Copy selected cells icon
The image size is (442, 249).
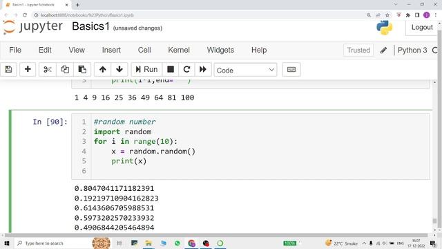click(65, 69)
